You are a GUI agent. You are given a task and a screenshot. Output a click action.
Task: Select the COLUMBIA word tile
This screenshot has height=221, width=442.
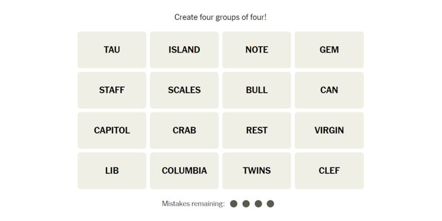point(184,171)
